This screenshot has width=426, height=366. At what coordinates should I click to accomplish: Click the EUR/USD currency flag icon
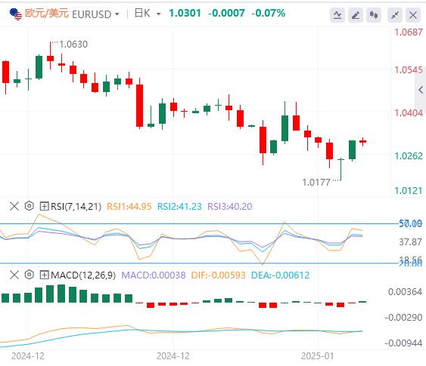(15, 14)
